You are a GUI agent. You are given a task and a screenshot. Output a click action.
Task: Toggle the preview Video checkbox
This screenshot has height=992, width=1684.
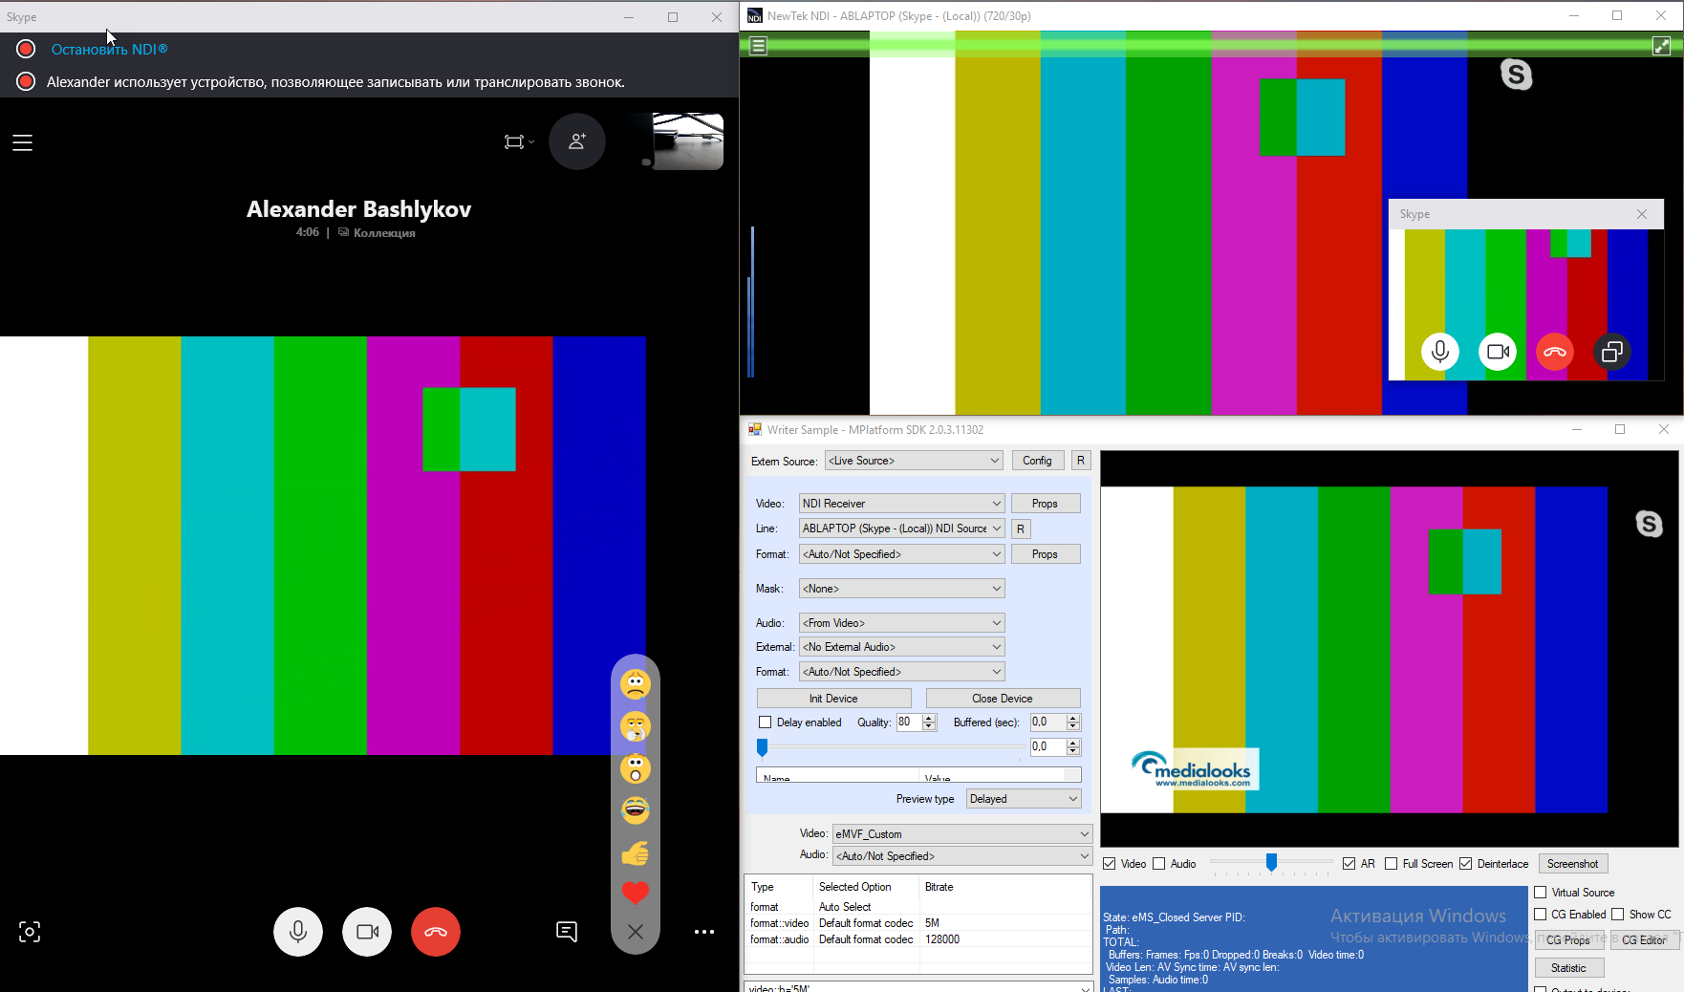(1110, 864)
